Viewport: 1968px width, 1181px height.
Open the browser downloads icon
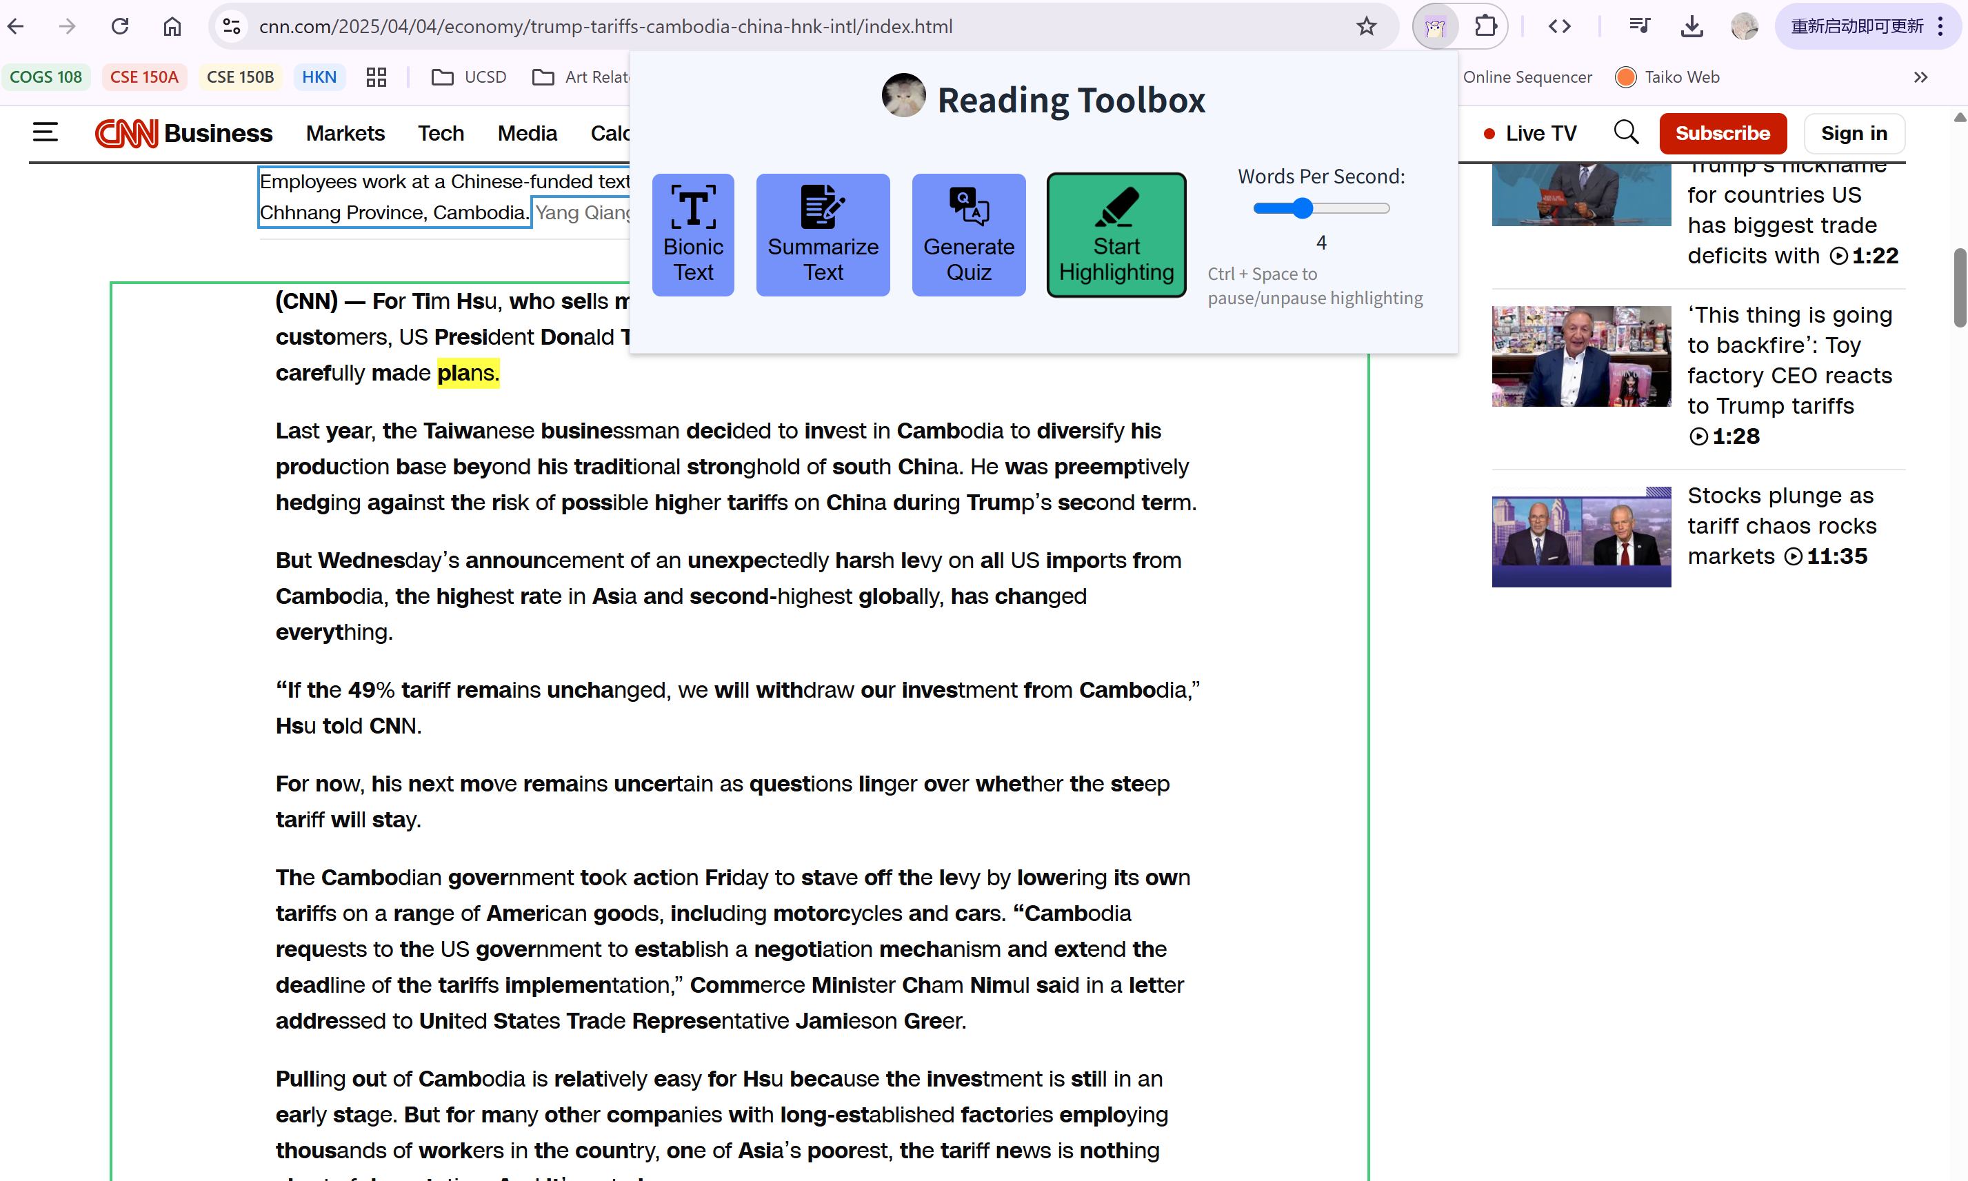click(x=1691, y=27)
